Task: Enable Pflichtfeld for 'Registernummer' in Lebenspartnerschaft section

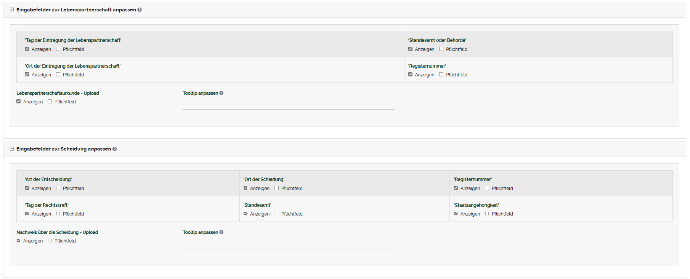Action: (441, 75)
